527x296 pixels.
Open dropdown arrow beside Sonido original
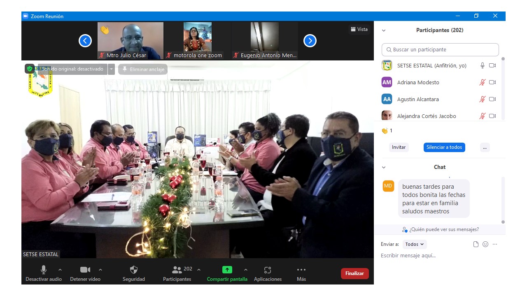(111, 69)
